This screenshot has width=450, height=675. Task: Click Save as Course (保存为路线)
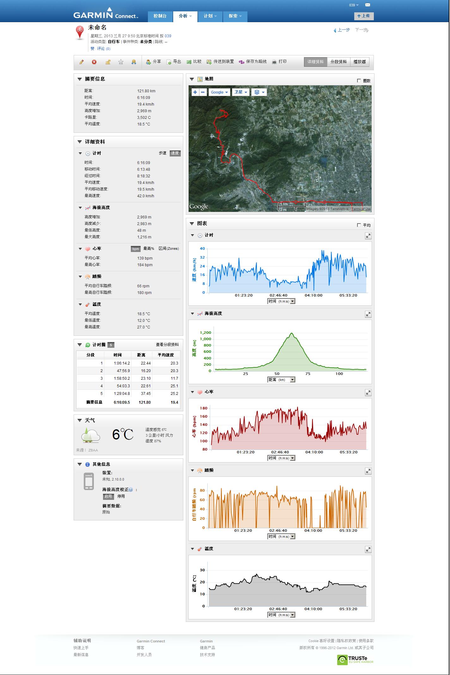point(253,62)
